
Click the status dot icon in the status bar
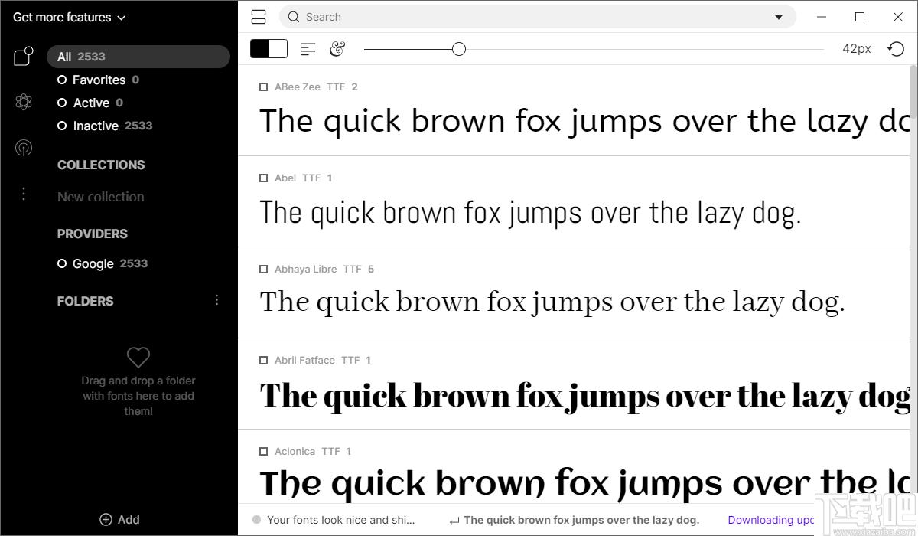click(x=256, y=519)
